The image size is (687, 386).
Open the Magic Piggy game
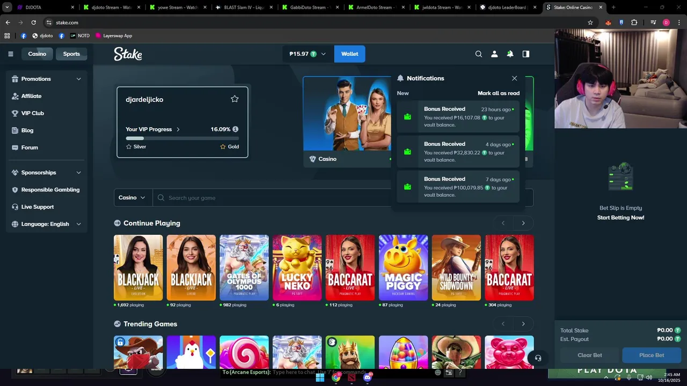click(x=404, y=268)
